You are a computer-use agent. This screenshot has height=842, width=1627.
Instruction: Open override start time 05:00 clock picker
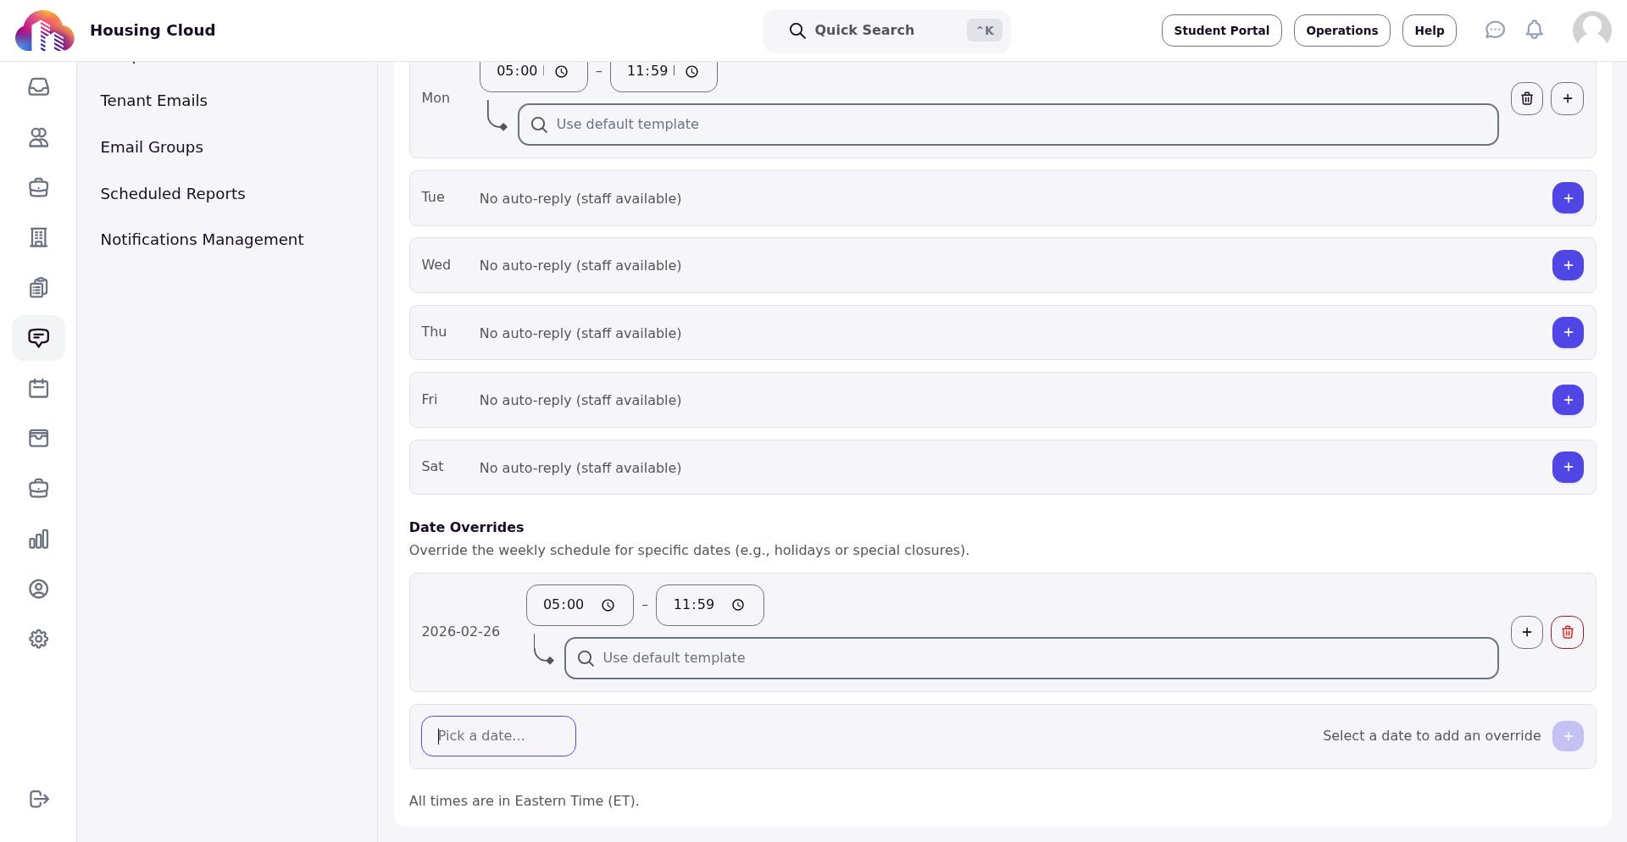tap(608, 605)
